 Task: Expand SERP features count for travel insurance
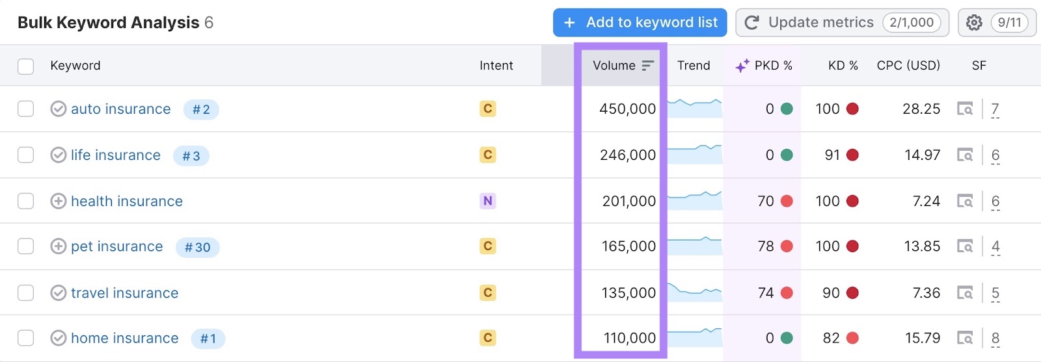pos(995,293)
